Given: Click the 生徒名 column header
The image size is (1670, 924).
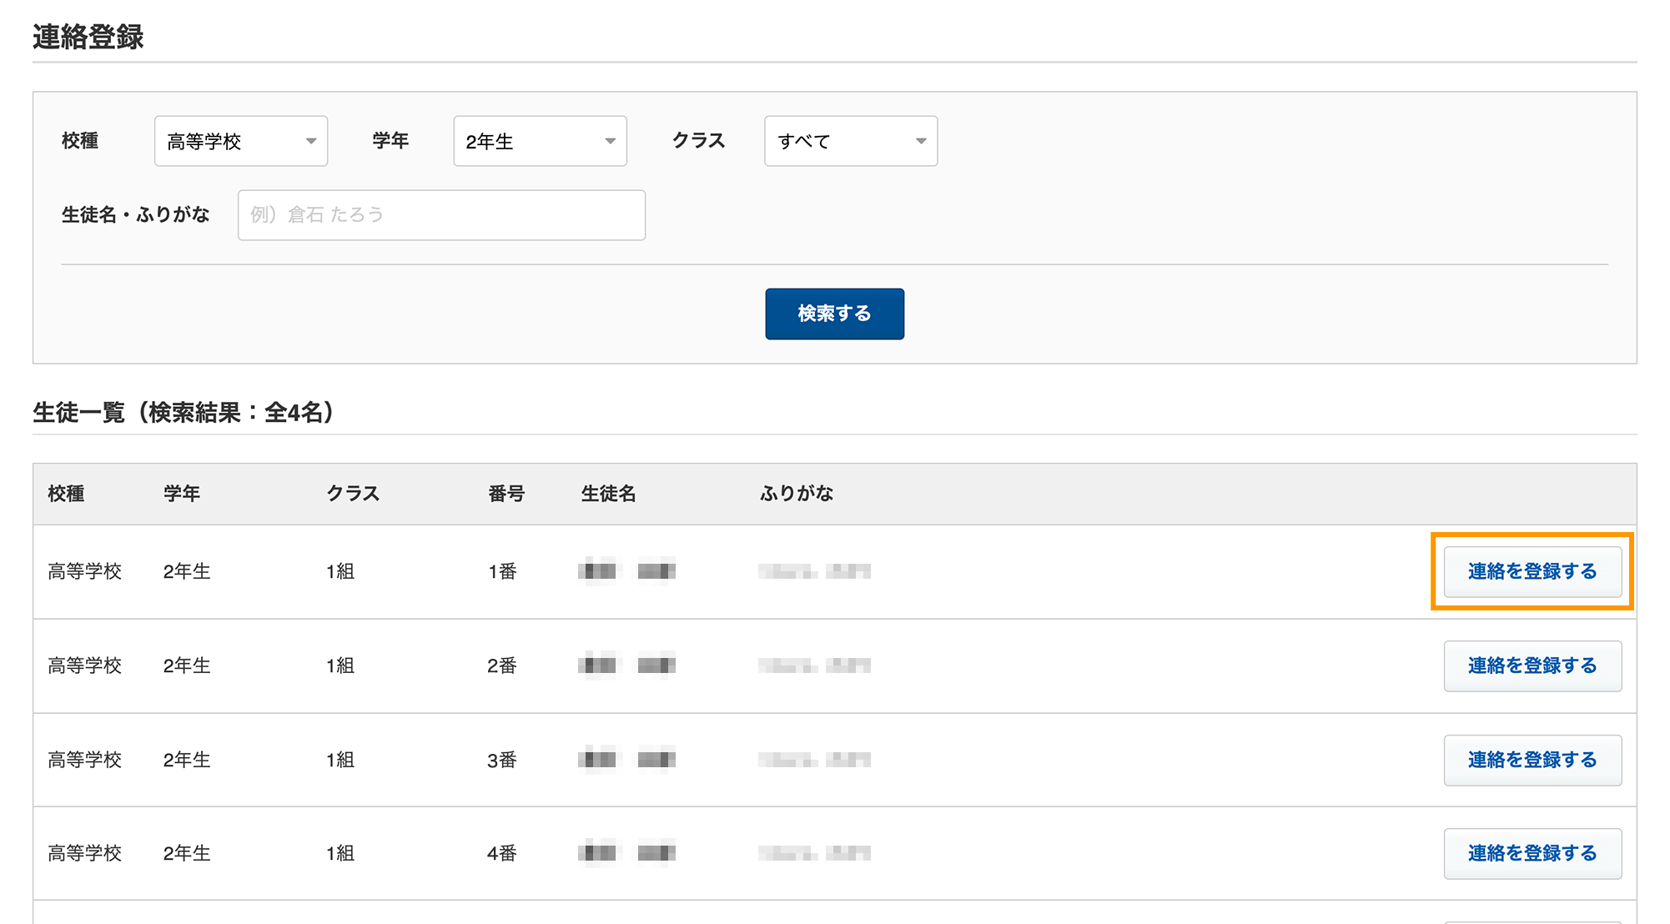Looking at the screenshot, I should tap(608, 494).
